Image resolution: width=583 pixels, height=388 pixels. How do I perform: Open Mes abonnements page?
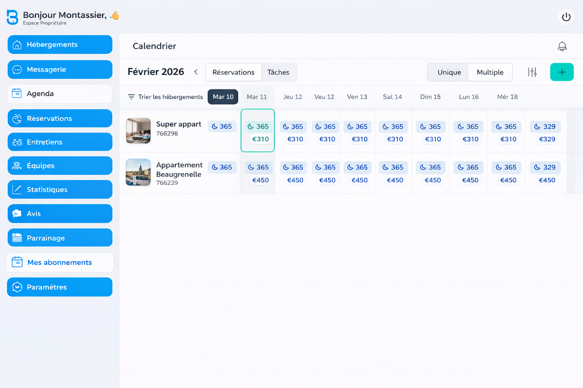(59, 262)
